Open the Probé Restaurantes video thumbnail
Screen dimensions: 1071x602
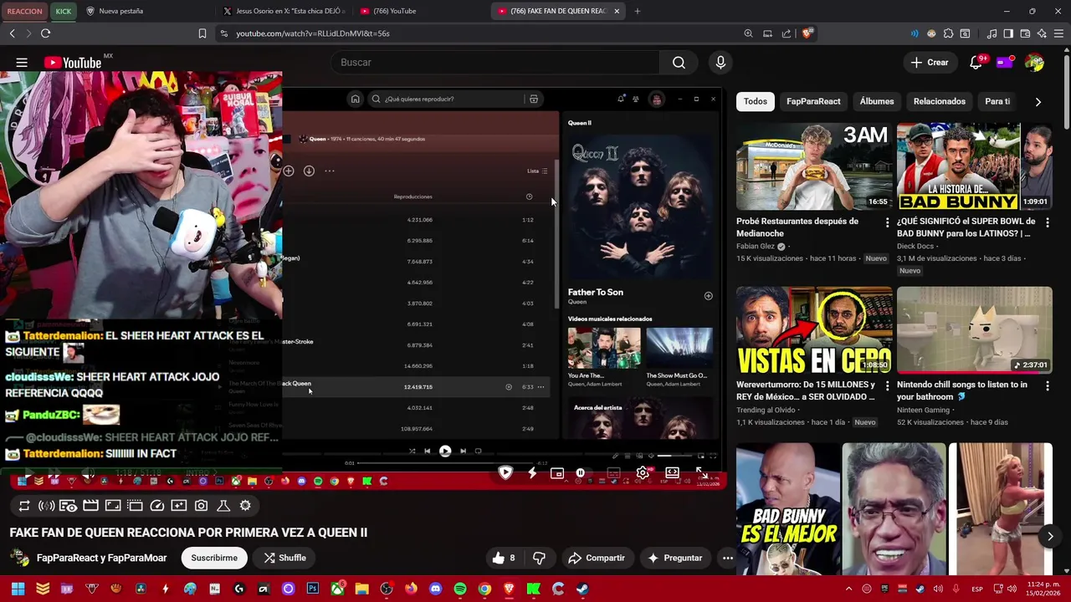click(x=814, y=166)
